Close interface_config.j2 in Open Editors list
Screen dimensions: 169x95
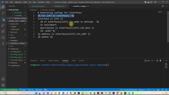tap(10, 18)
